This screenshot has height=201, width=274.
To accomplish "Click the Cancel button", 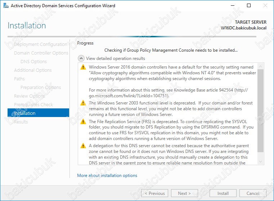I will [253, 193].
